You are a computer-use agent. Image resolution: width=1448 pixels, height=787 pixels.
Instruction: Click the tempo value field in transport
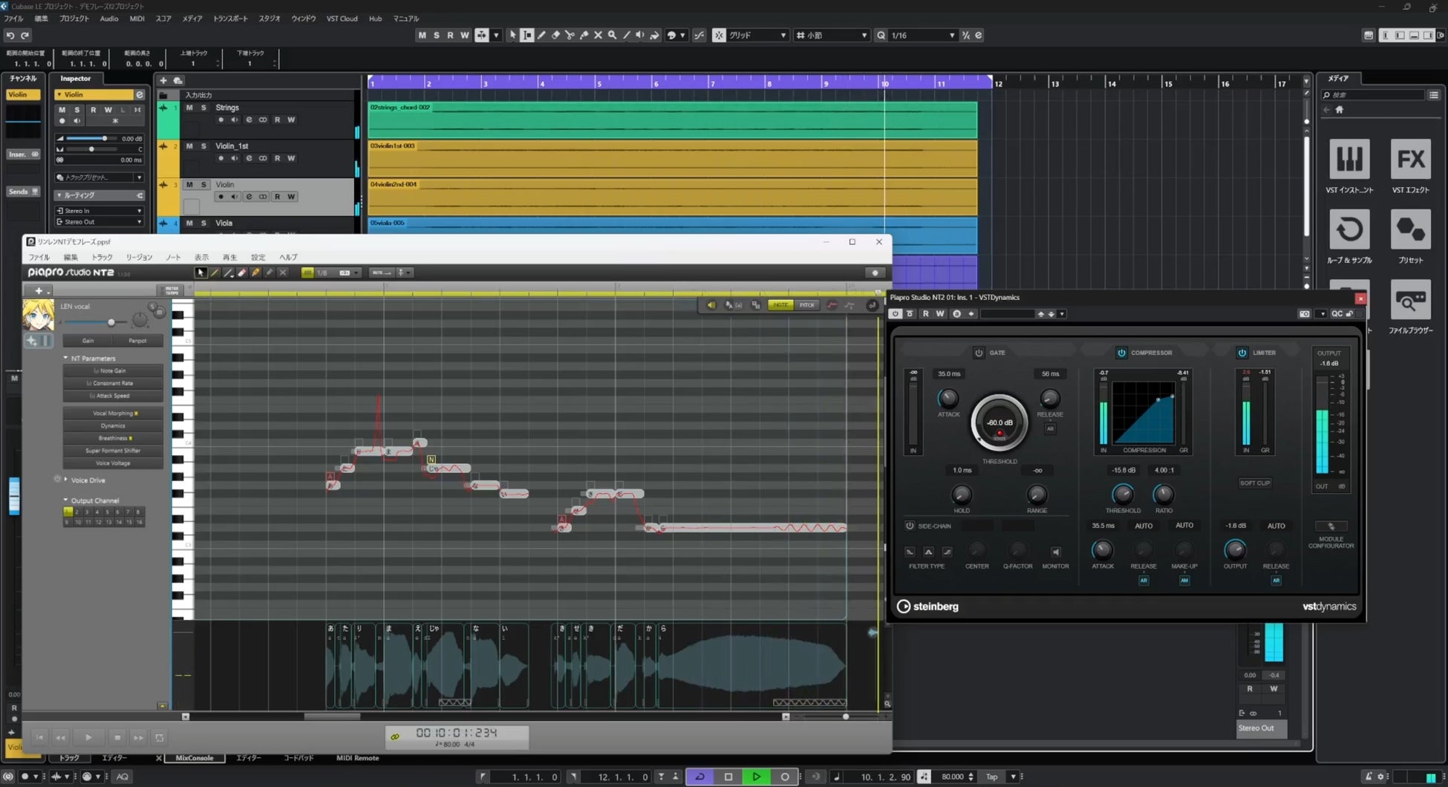(953, 777)
